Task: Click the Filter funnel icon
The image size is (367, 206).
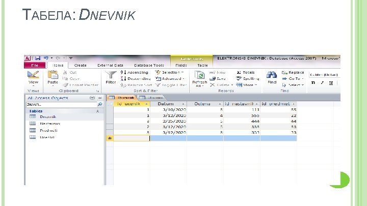Action: click(111, 75)
